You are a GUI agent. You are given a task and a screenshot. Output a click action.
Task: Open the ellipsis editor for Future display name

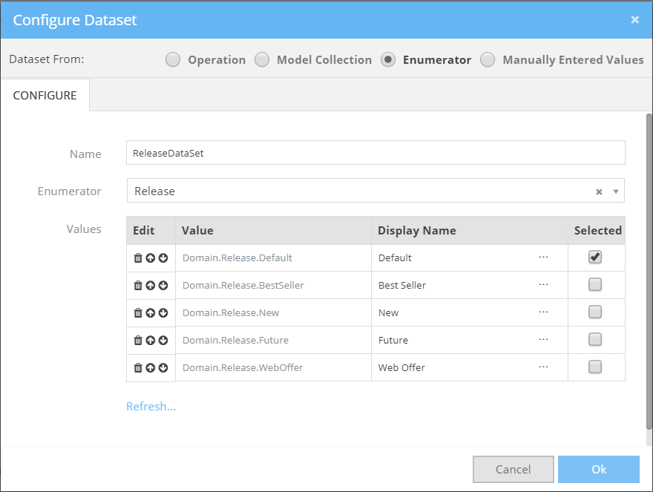(543, 339)
